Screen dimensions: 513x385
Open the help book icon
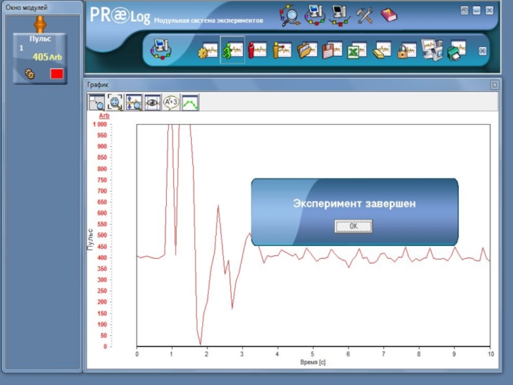[x=389, y=15]
